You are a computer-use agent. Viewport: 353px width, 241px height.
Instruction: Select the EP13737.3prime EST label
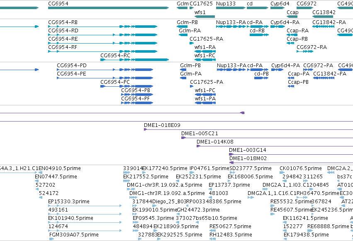click(x=229, y=185)
